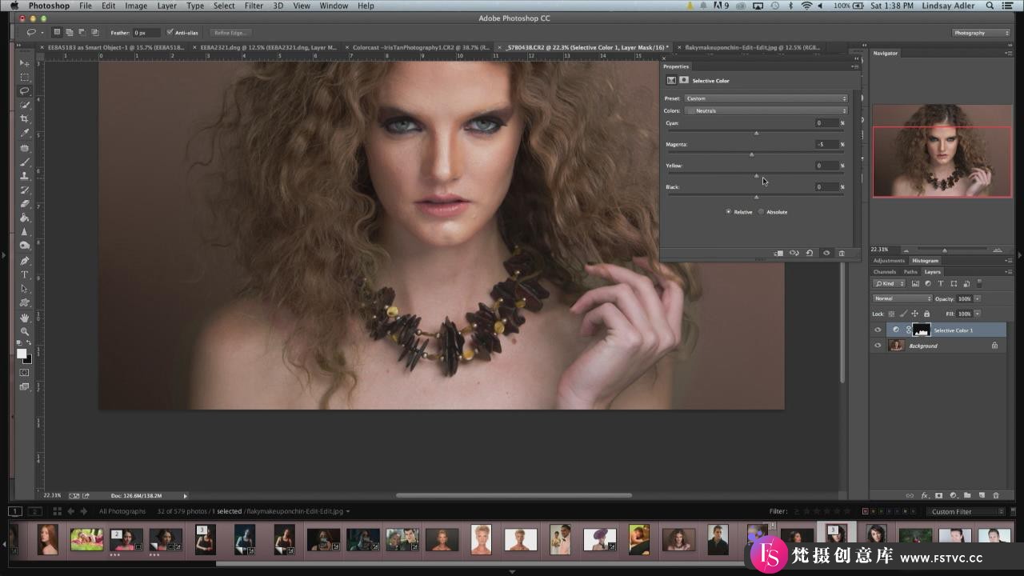Image resolution: width=1024 pixels, height=576 pixels.
Task: Open the Opacity value dropdown arrow
Action: coord(978,298)
